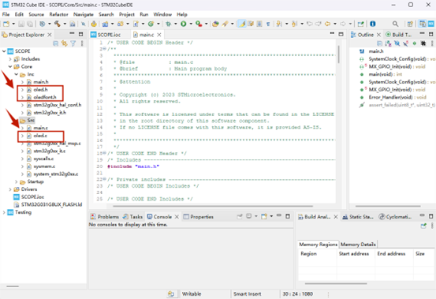The image size is (436, 299).
Task: Click the New file wizard icon
Action: pos(6,24)
